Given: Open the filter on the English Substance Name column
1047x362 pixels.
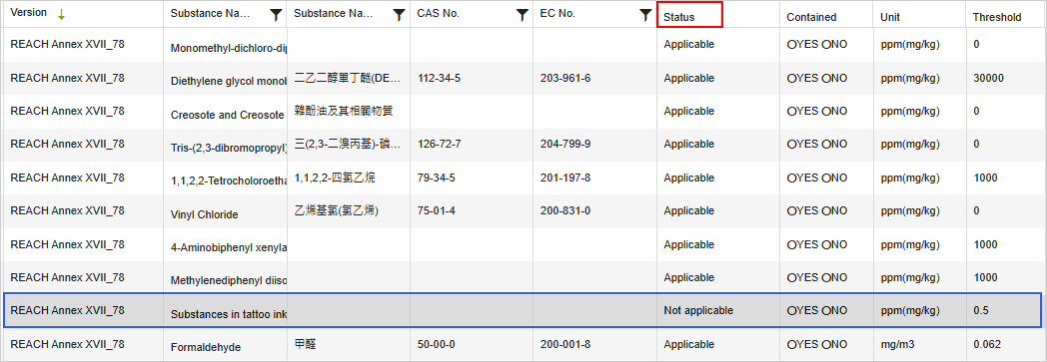Looking at the screenshot, I should pyautogui.click(x=276, y=15).
